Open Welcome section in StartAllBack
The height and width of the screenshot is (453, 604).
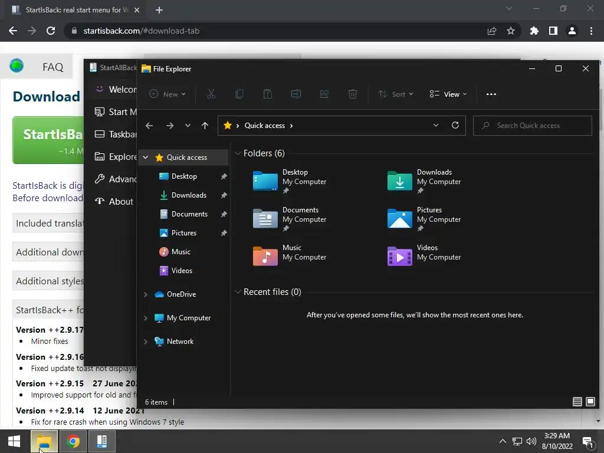pyautogui.click(x=116, y=90)
